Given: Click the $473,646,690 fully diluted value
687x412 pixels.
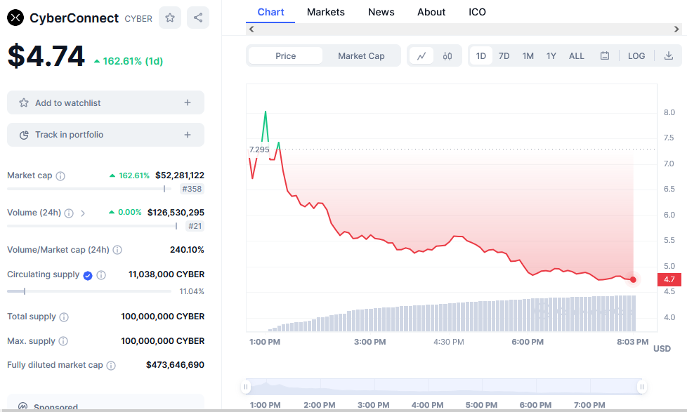Looking at the screenshot, I should pos(175,365).
